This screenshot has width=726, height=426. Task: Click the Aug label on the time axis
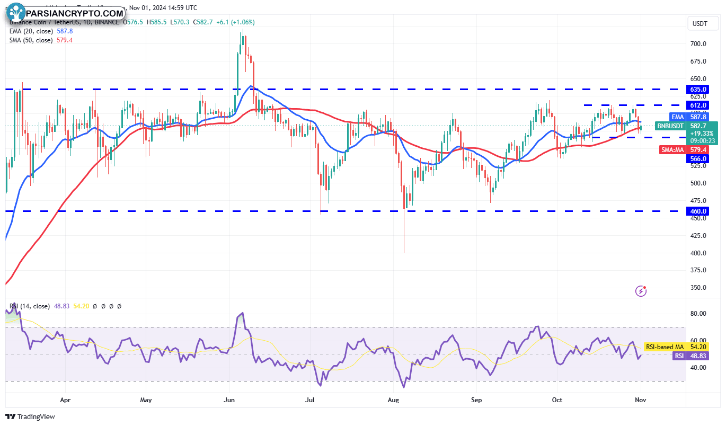[393, 401]
